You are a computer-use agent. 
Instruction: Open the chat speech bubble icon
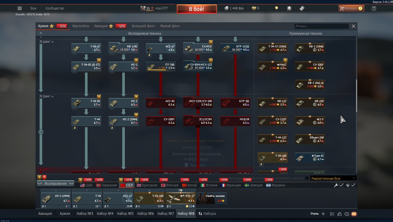click(x=347, y=214)
